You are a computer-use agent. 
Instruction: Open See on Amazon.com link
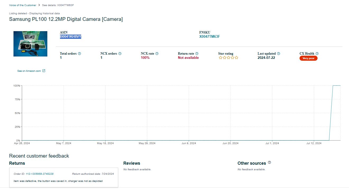point(29,71)
